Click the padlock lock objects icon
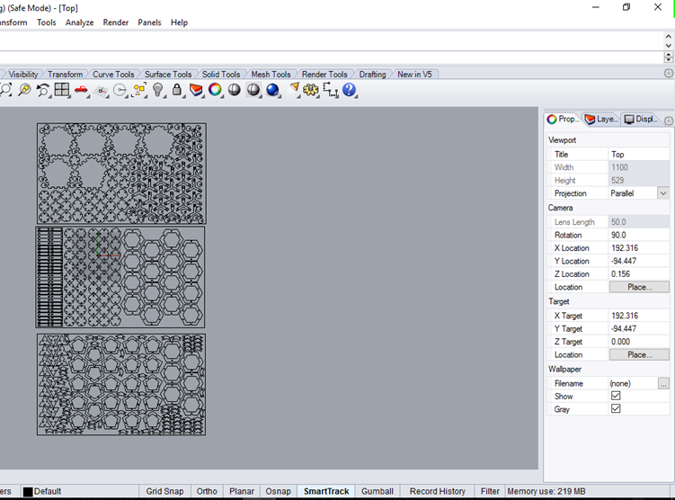This screenshot has width=675, height=500. (x=177, y=90)
